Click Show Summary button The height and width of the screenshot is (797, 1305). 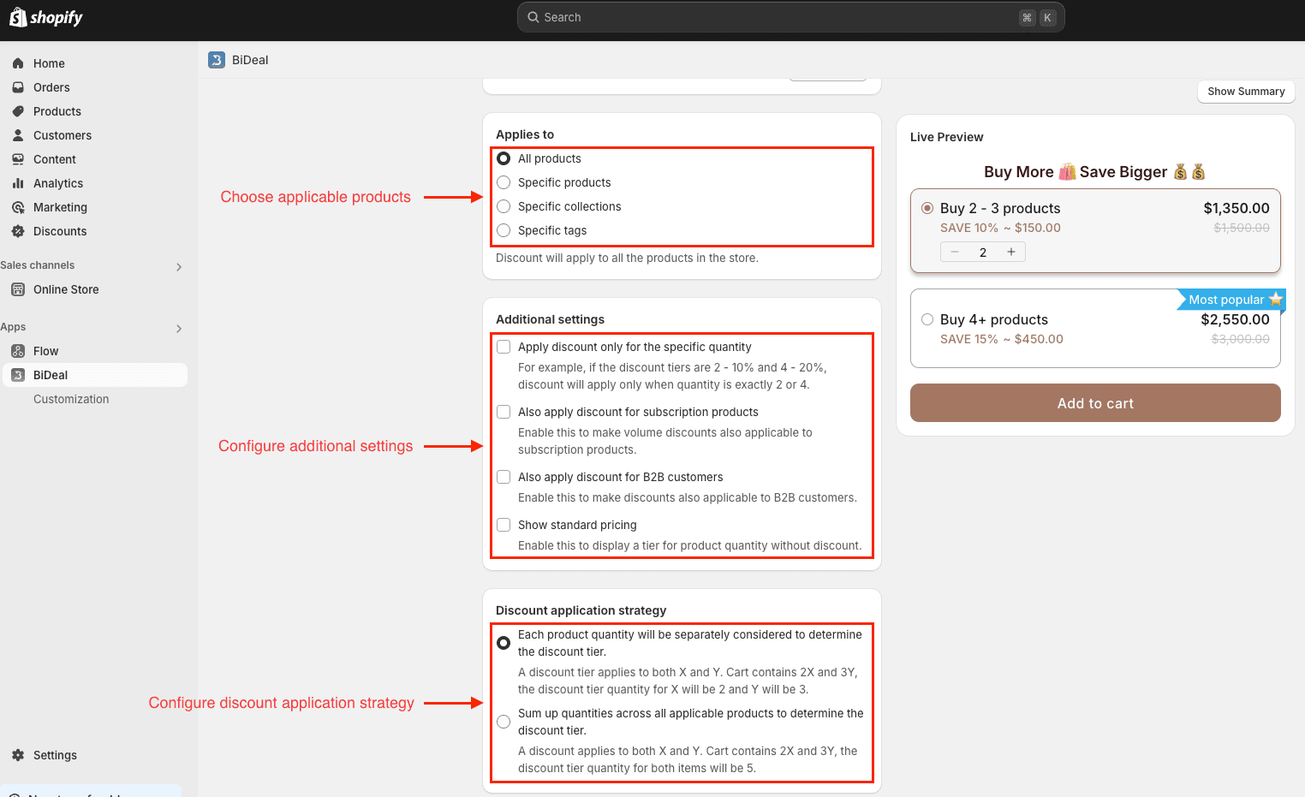click(x=1246, y=92)
